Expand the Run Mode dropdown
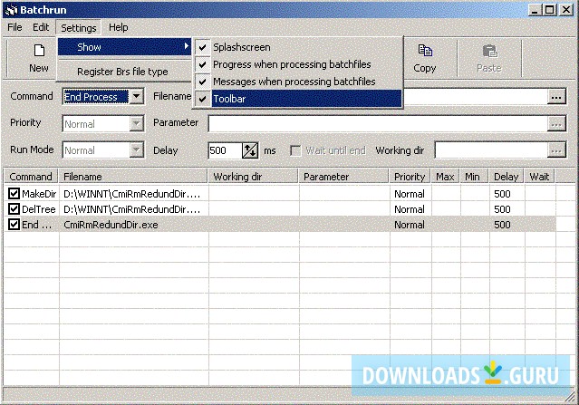The width and height of the screenshot is (579, 405). tap(136, 150)
